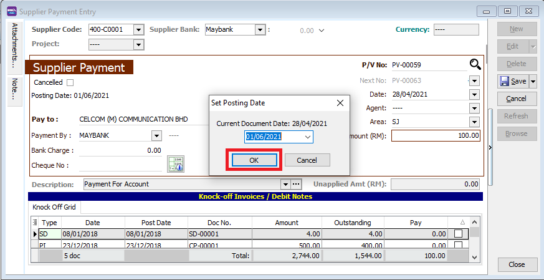Click the CELCOM (M) COMMUNICATION BHD pay-to text
This screenshot has width=544, height=280.
coord(133,120)
